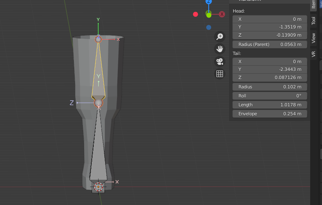The height and width of the screenshot is (205, 322).
Task: Edit the Tail X value field
Action: (x=270, y=62)
